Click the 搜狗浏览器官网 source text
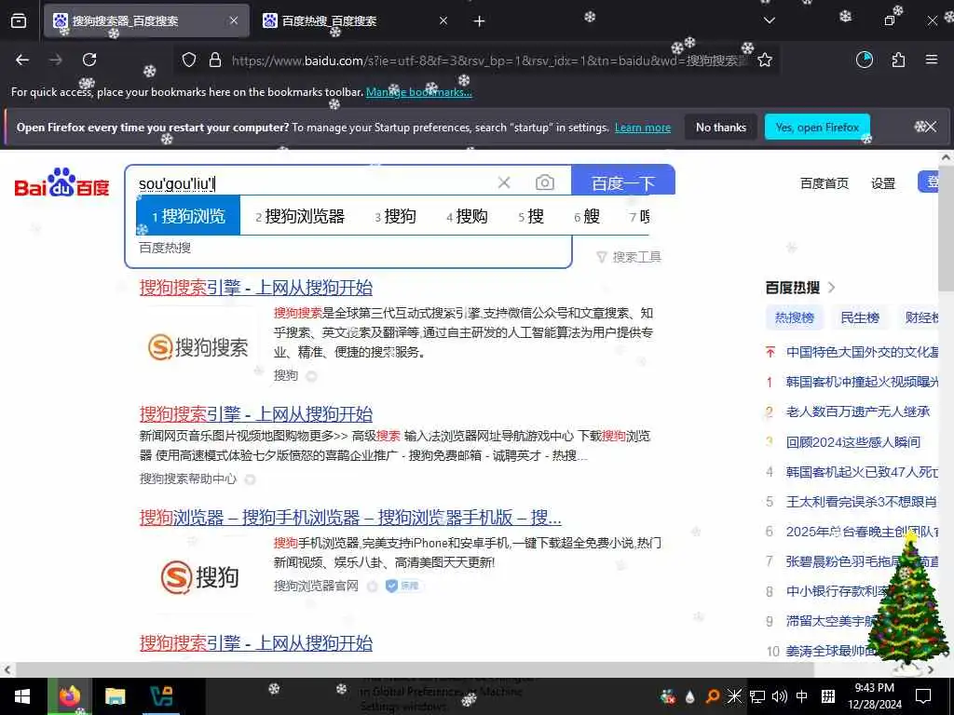The image size is (954, 715). (316, 587)
